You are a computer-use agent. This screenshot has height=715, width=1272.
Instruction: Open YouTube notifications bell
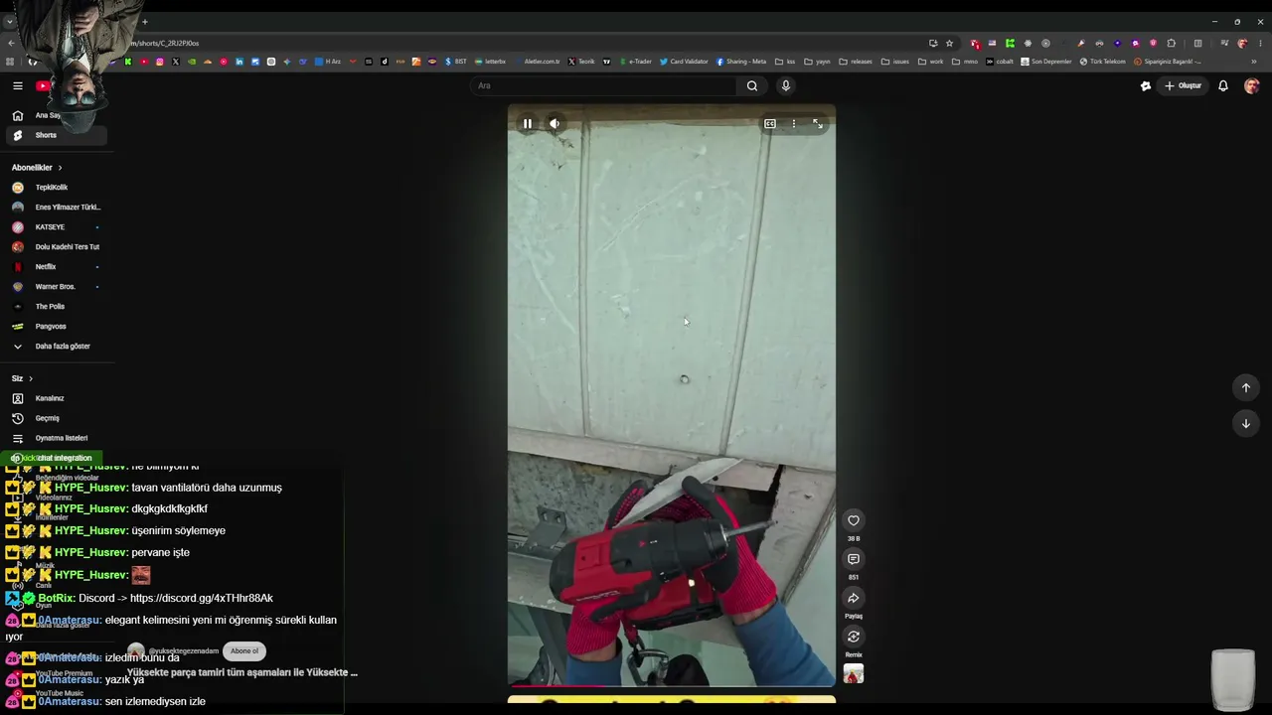point(1223,86)
